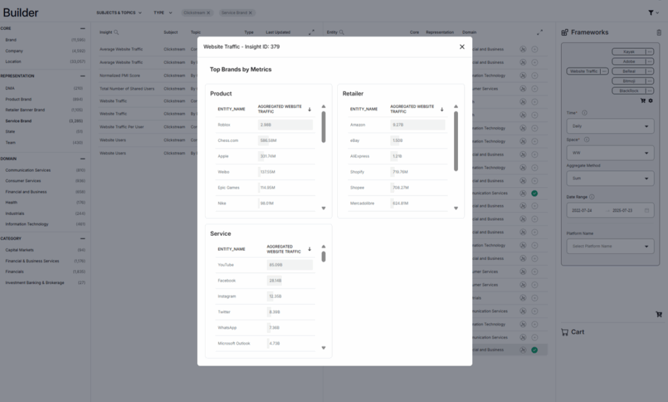
Task: Click the Date Range start date field
Action: (582, 210)
